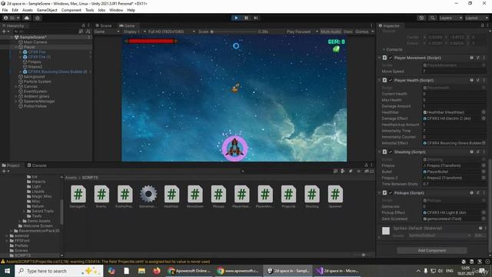Disable the Player Health script checkbox

click(x=391, y=80)
